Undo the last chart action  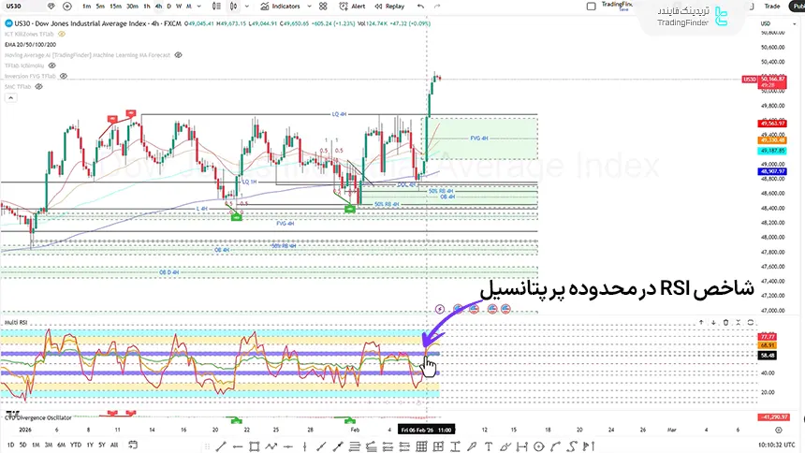point(421,7)
